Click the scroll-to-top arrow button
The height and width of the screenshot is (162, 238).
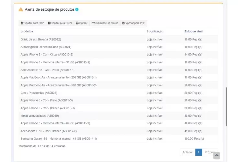click(x=217, y=156)
